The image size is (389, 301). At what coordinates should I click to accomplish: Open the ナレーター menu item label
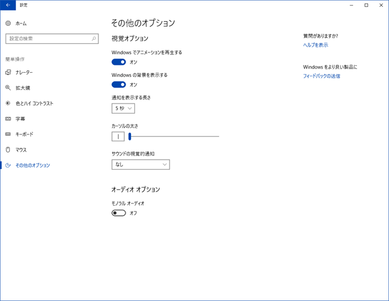[25, 72]
